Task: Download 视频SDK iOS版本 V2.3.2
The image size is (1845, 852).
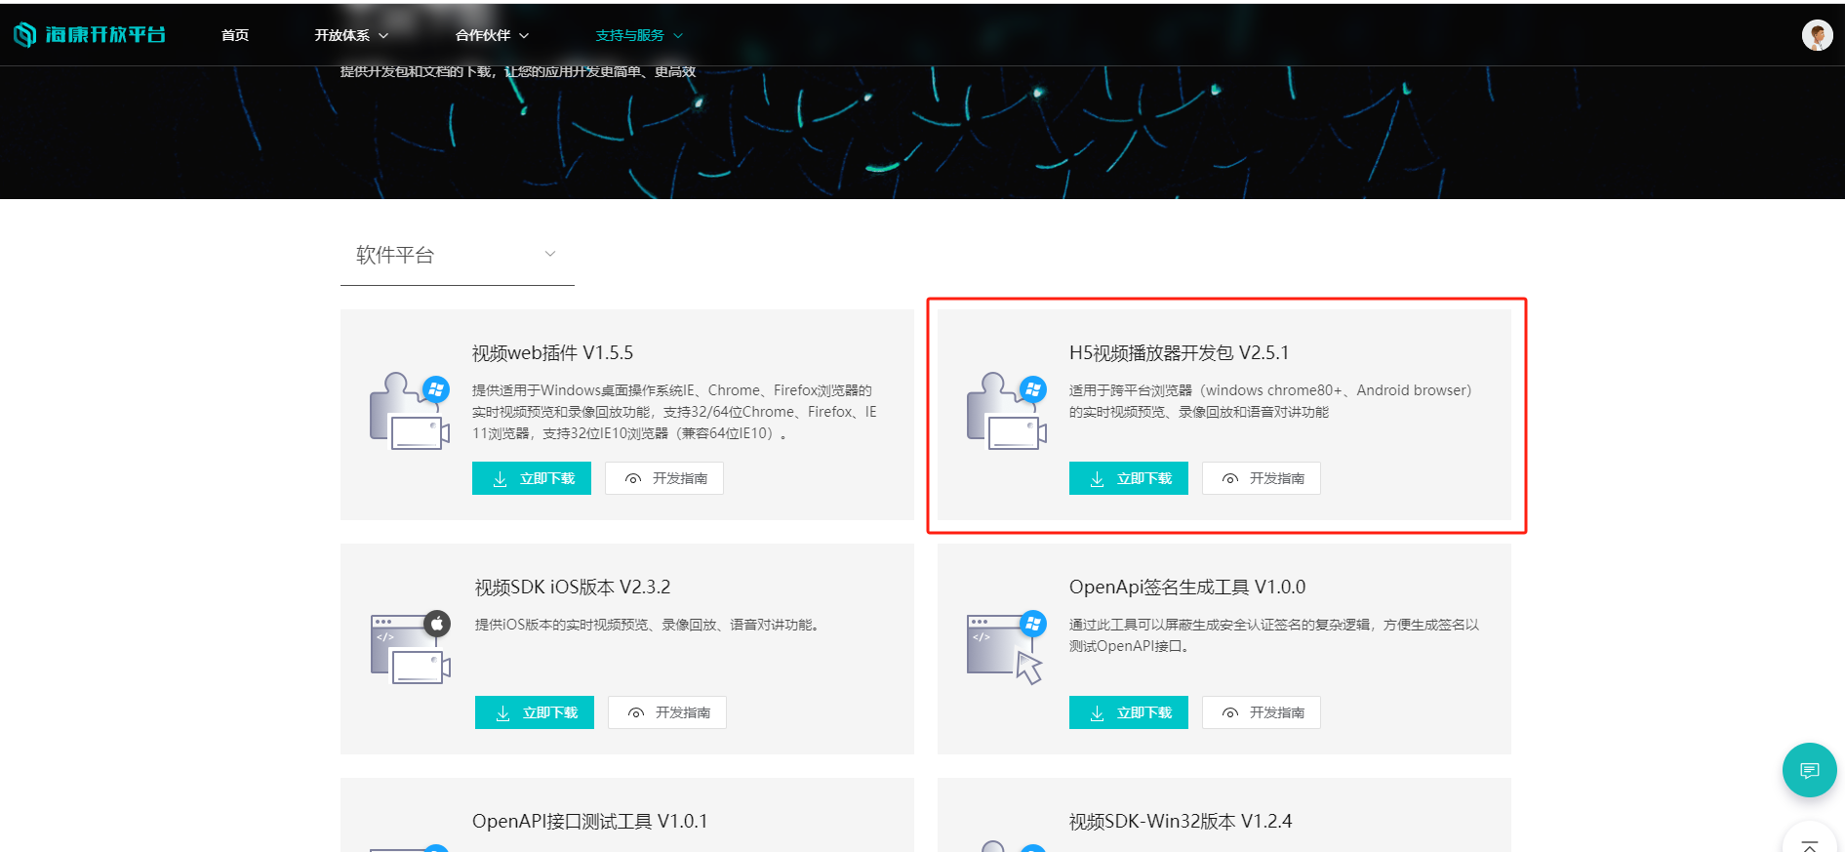Action: tap(535, 712)
